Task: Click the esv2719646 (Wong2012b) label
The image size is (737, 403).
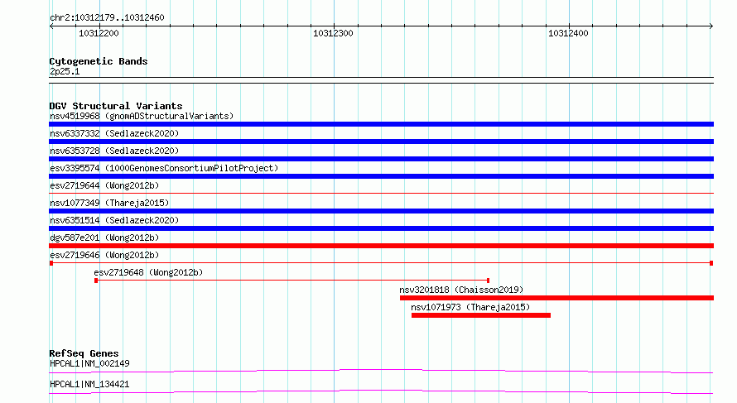Action: [104, 255]
